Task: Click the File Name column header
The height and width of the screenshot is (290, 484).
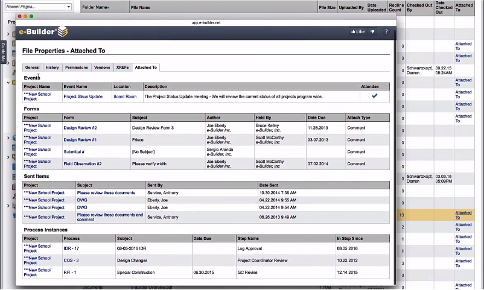Action: point(141,8)
